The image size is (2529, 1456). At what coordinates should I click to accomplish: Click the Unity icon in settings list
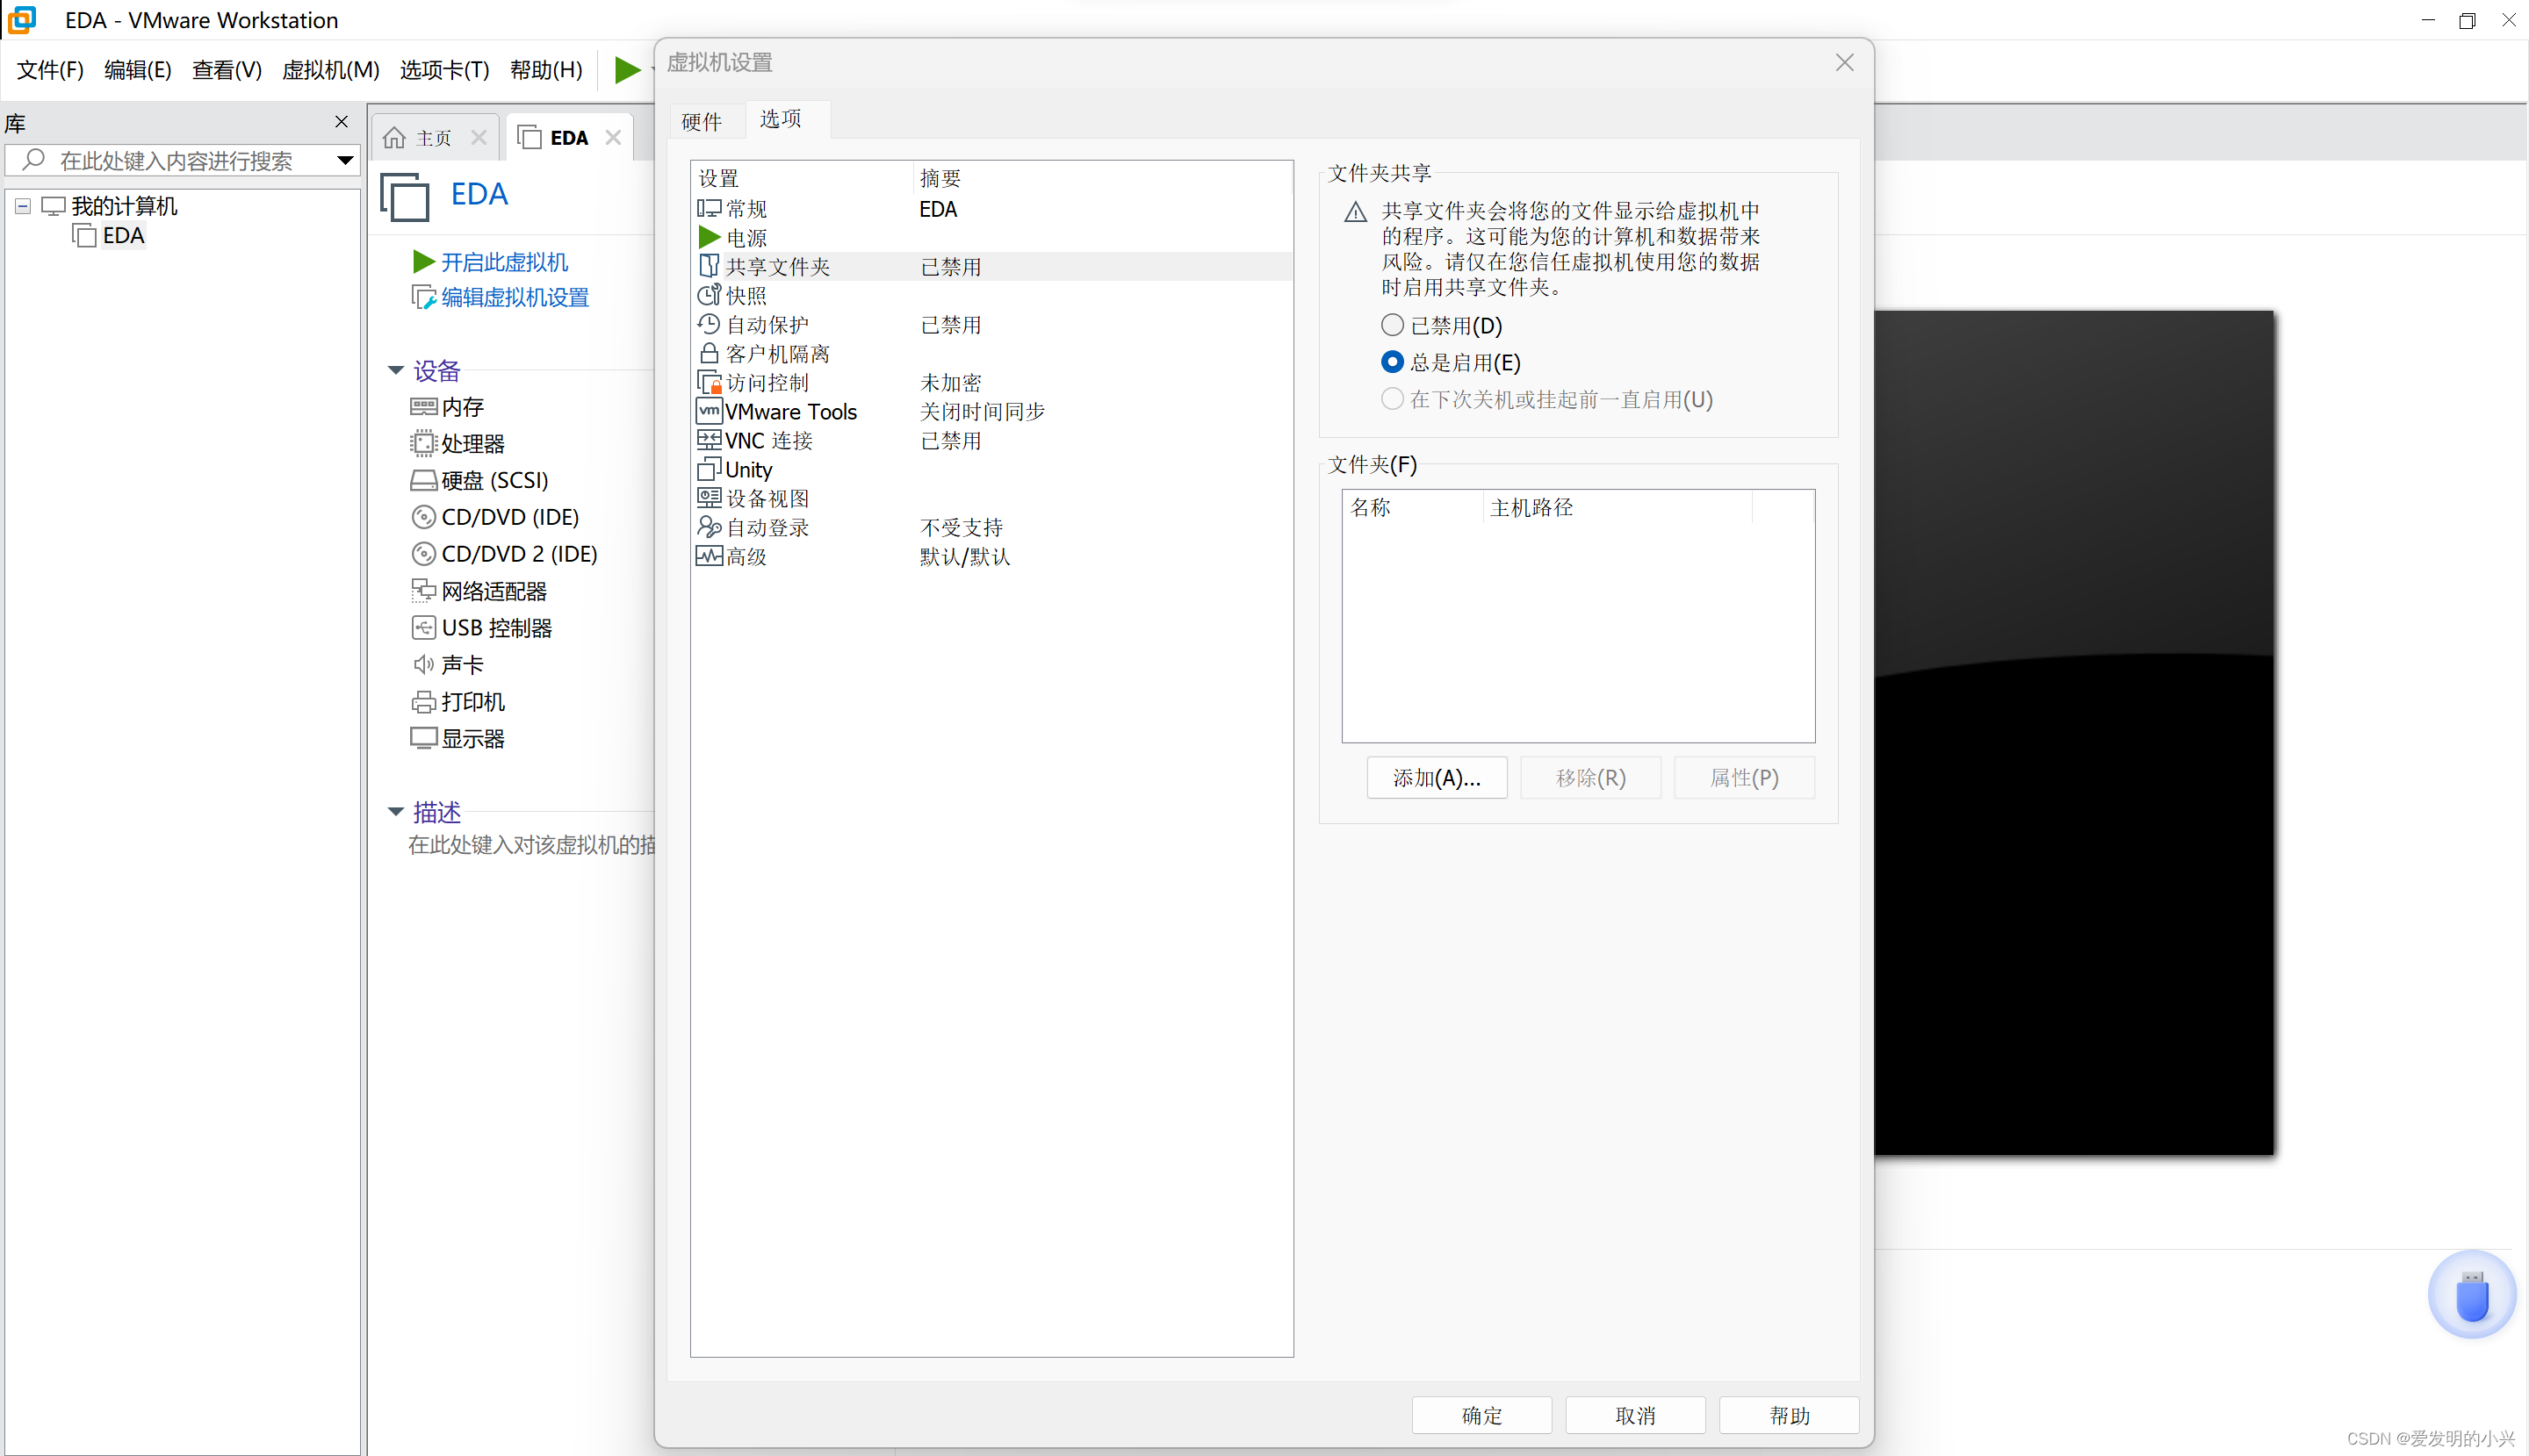coord(710,469)
